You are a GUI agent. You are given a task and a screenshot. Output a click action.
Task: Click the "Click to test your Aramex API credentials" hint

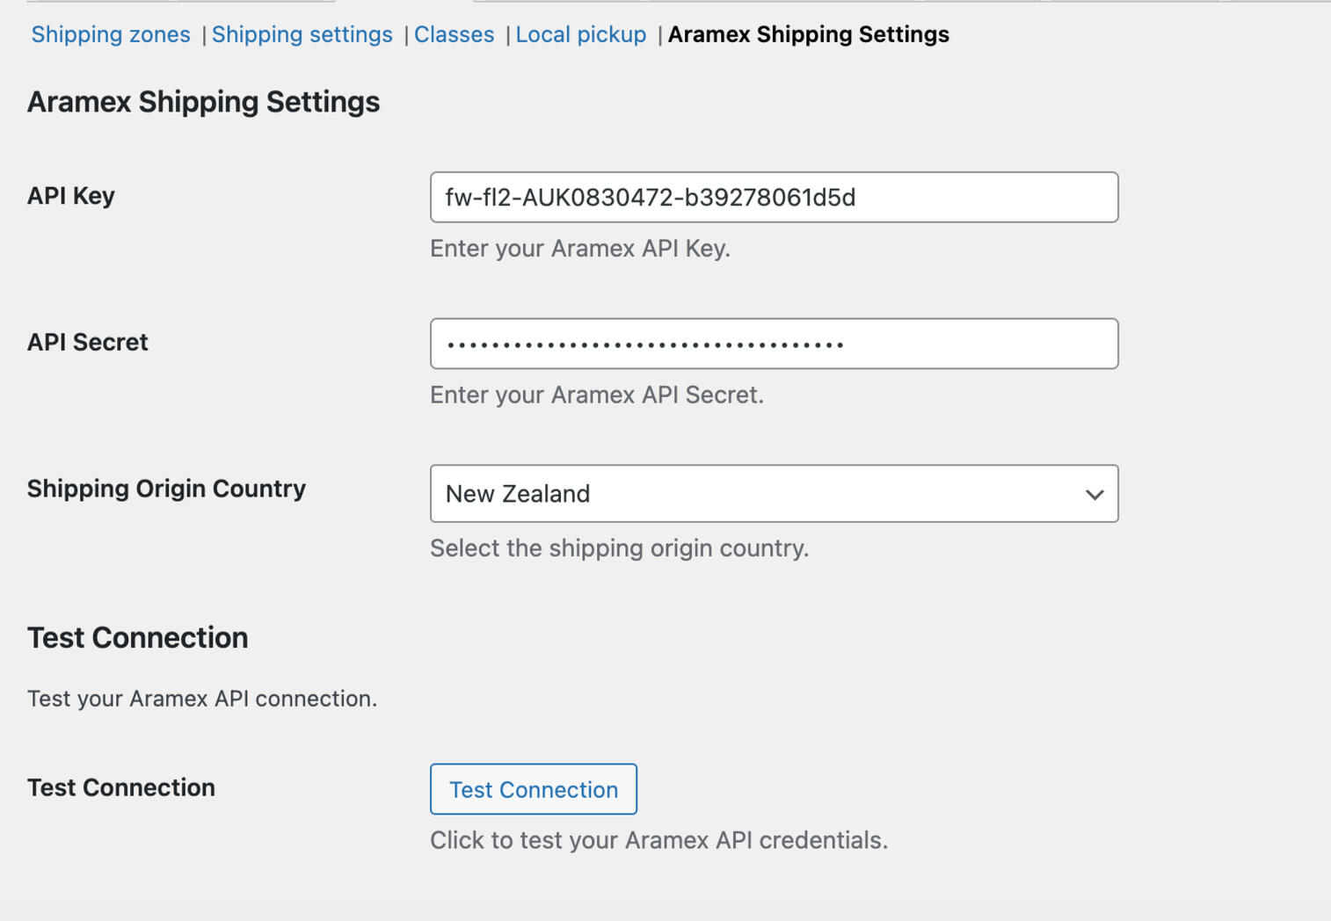(658, 840)
